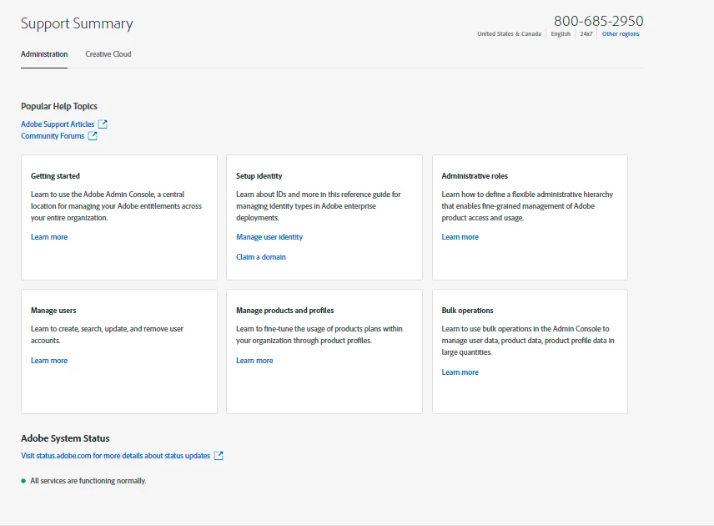Click the Support Summary heading
714x526 pixels.
point(77,23)
